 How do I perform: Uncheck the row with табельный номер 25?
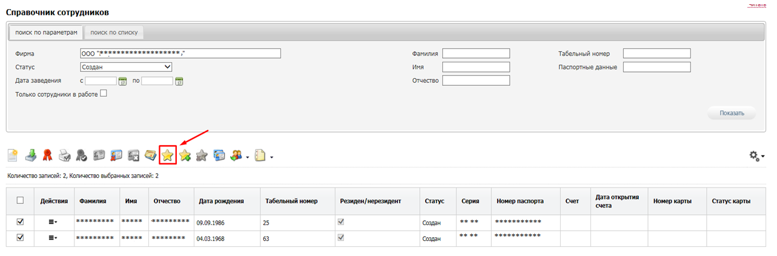pos(20,222)
